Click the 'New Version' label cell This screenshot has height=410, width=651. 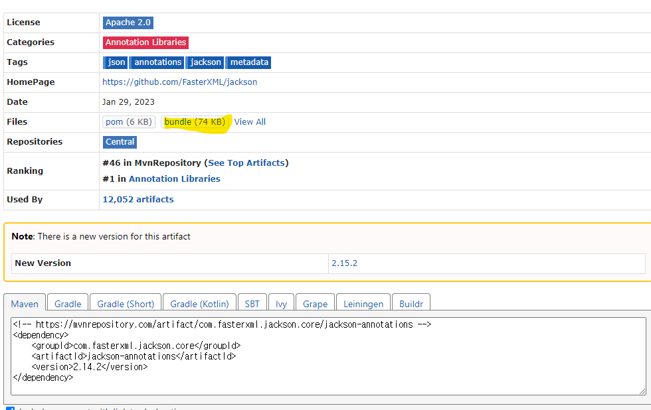click(170, 263)
